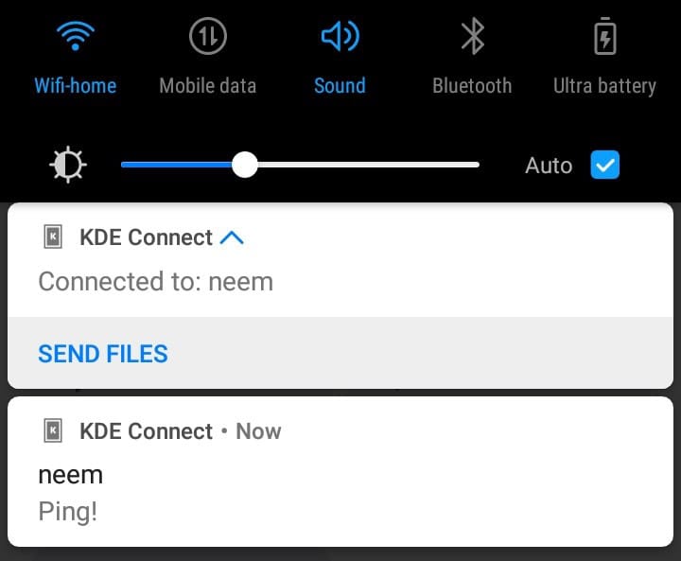The image size is (681, 561).
Task: Tap the Bluetooth icon
Action: (x=473, y=36)
